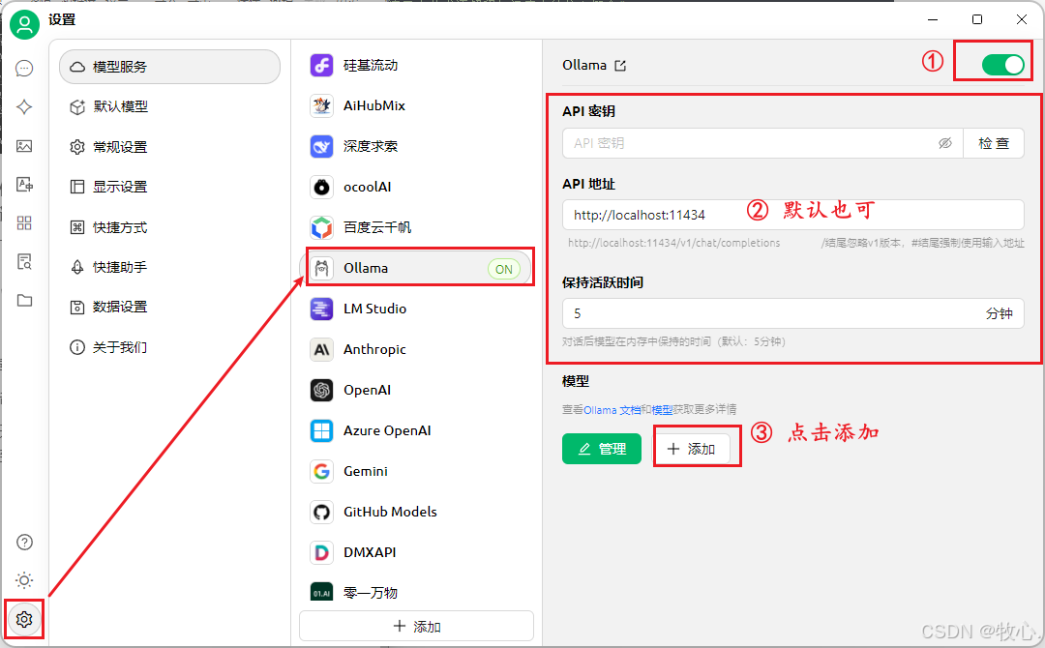Disable the Ollama provider switch
The width and height of the screenshot is (1045, 648).
pyautogui.click(x=1003, y=65)
